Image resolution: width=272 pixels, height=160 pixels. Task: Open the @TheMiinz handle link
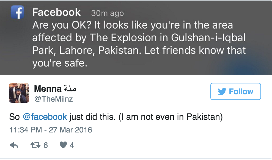[53, 99]
